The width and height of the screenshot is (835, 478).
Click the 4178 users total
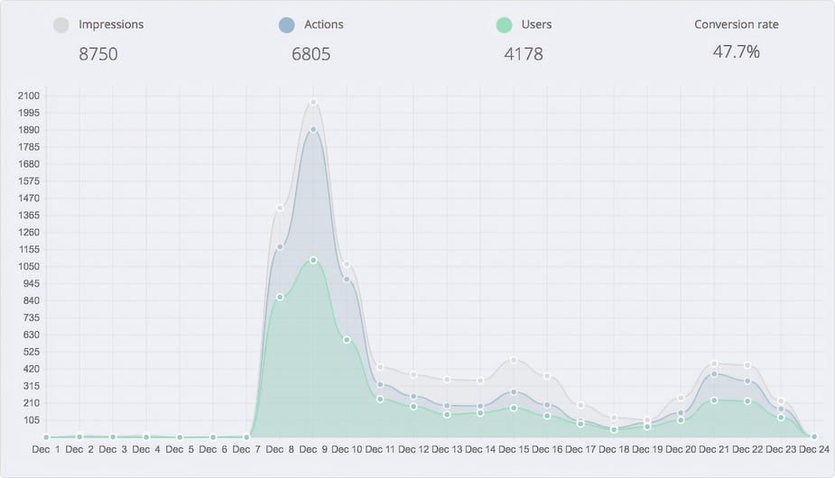tap(524, 54)
